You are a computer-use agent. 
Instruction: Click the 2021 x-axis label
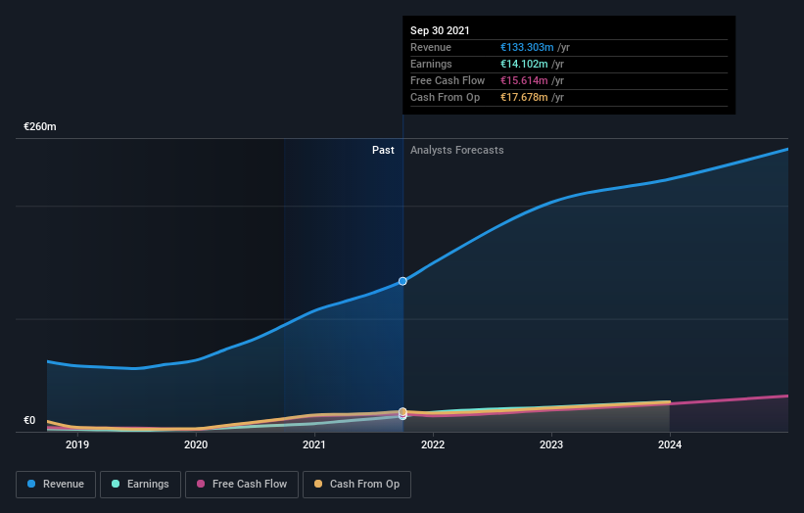pos(314,444)
